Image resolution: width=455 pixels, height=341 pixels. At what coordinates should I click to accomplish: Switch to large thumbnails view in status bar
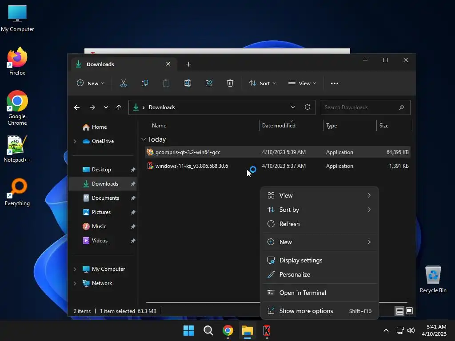click(x=409, y=311)
